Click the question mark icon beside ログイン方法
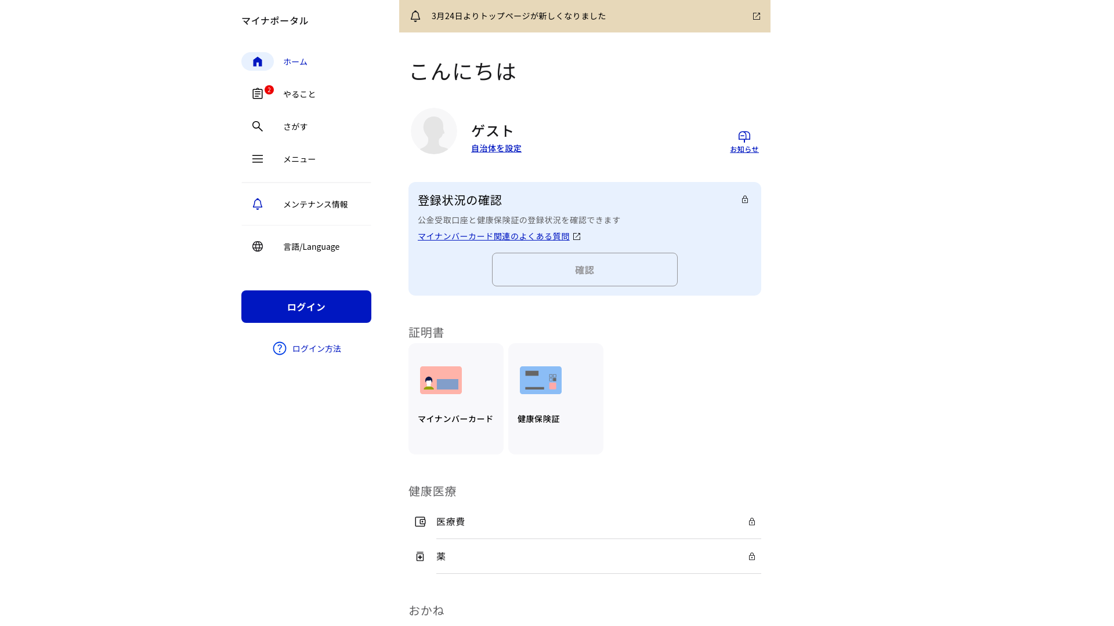Viewport: 1114px width, 626px height. pyautogui.click(x=280, y=348)
